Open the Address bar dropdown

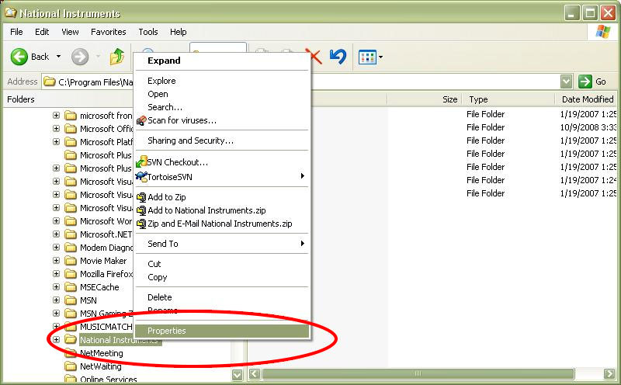click(x=567, y=82)
